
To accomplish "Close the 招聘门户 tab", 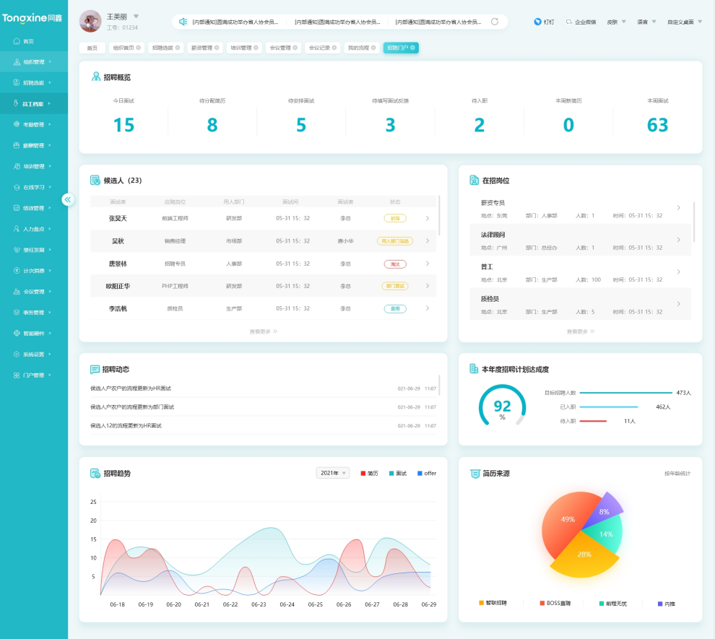I will click(x=414, y=48).
